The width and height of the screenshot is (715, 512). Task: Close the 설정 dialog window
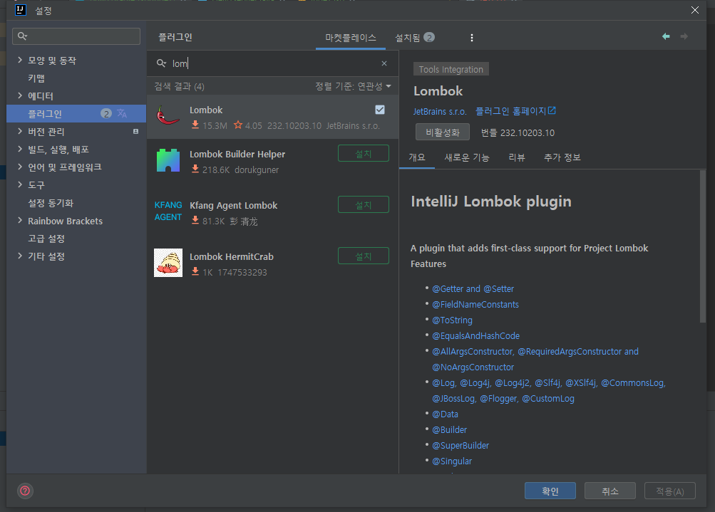click(x=694, y=10)
